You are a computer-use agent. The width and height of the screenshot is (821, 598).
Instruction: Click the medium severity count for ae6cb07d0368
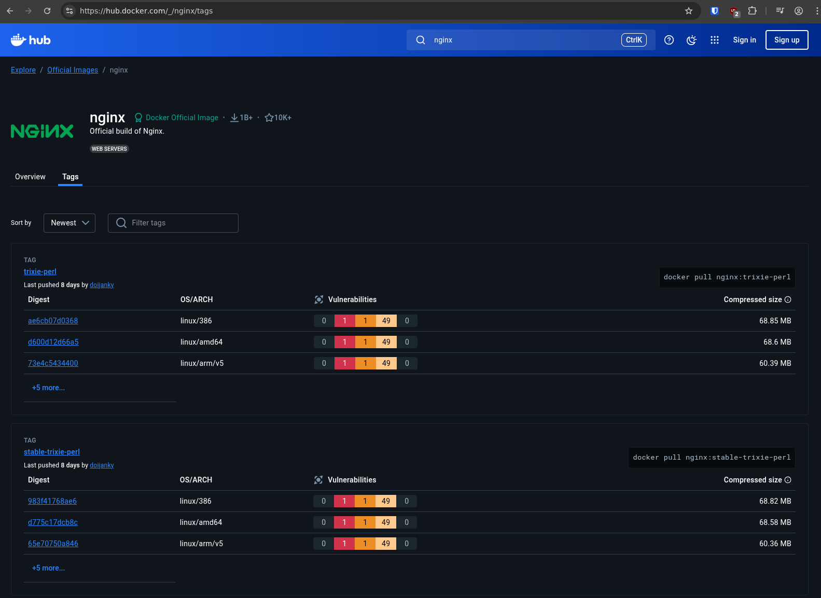365,321
